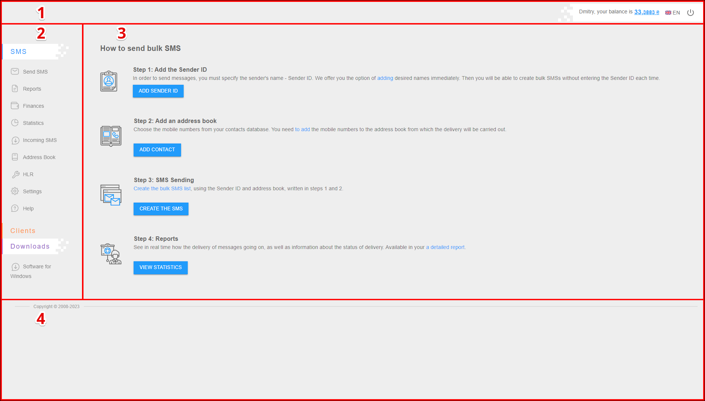
Task: Click the HLR wrench icon
Action: click(16, 174)
